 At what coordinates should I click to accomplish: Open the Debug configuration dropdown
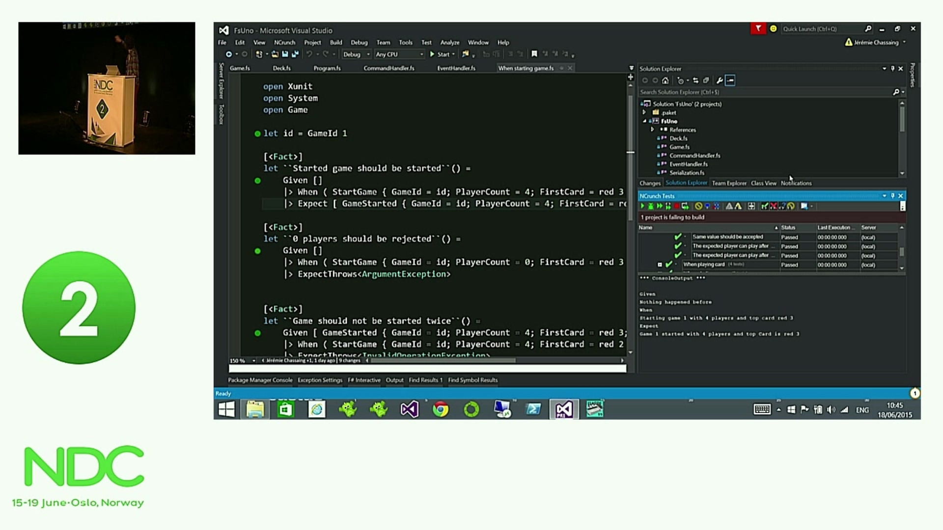(x=356, y=54)
